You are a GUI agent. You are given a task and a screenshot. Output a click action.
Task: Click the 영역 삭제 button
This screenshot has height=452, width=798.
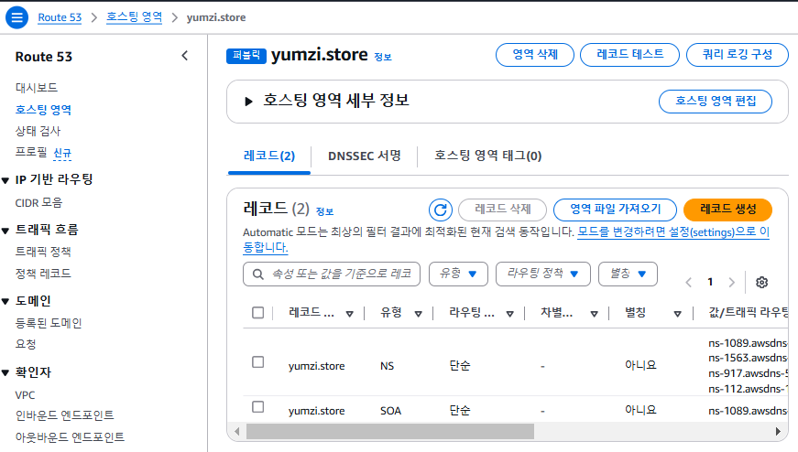(x=535, y=54)
